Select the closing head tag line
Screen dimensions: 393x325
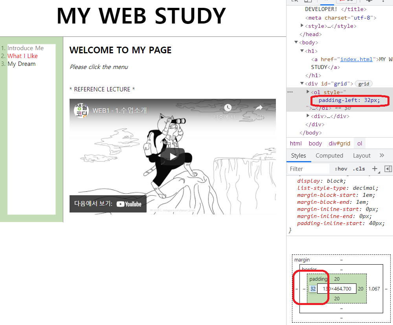310,34
